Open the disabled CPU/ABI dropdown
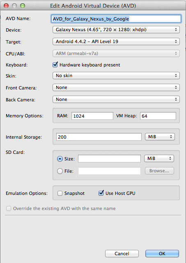 tap(116, 53)
